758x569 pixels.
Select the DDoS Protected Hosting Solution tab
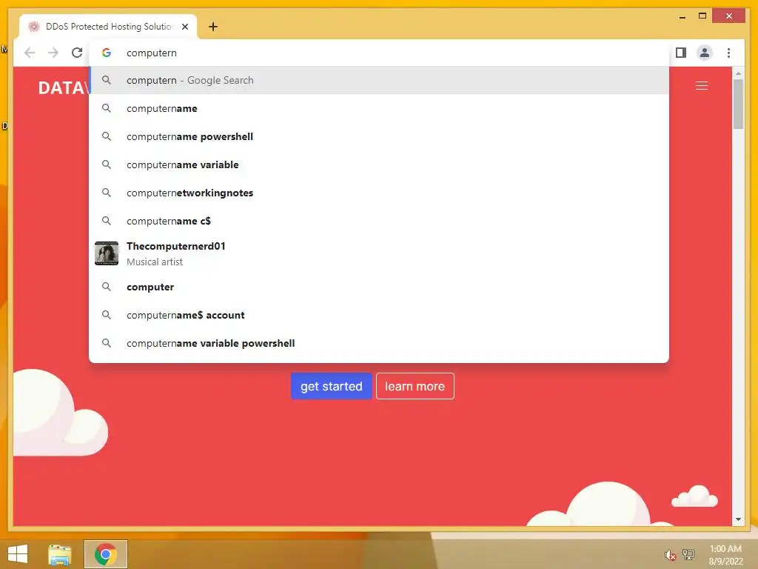[x=108, y=27]
